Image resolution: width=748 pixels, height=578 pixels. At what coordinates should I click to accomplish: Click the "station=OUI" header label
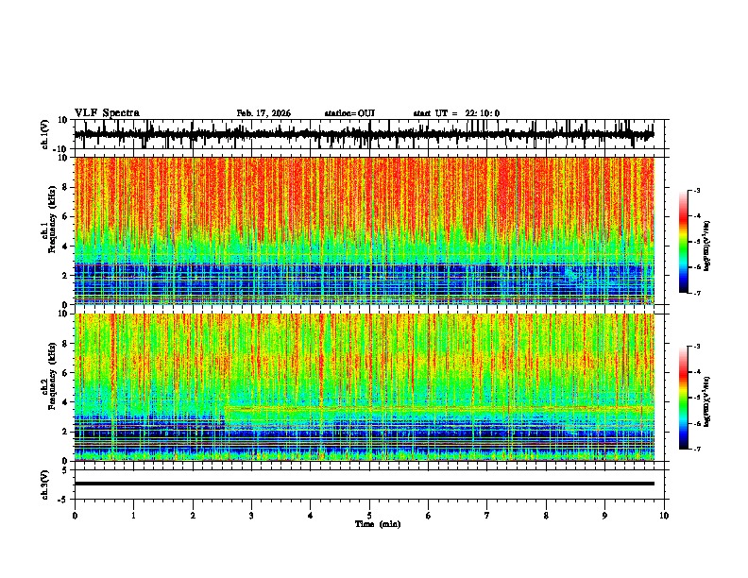(349, 113)
